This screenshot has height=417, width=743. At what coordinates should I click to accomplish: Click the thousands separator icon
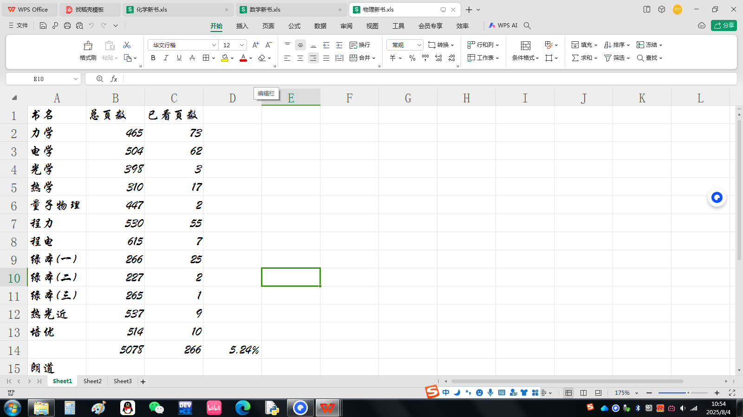coord(425,58)
